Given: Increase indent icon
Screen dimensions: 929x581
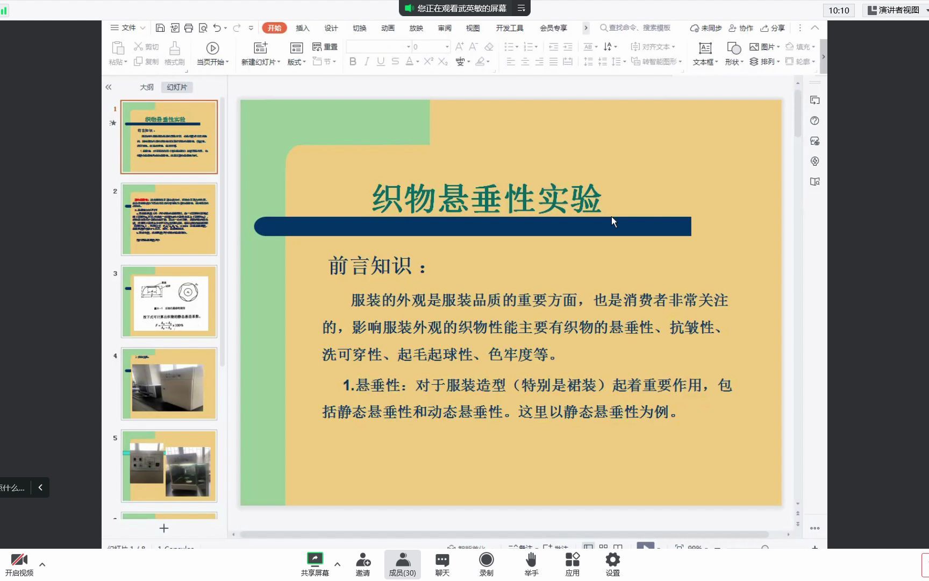Looking at the screenshot, I should [x=568, y=47].
